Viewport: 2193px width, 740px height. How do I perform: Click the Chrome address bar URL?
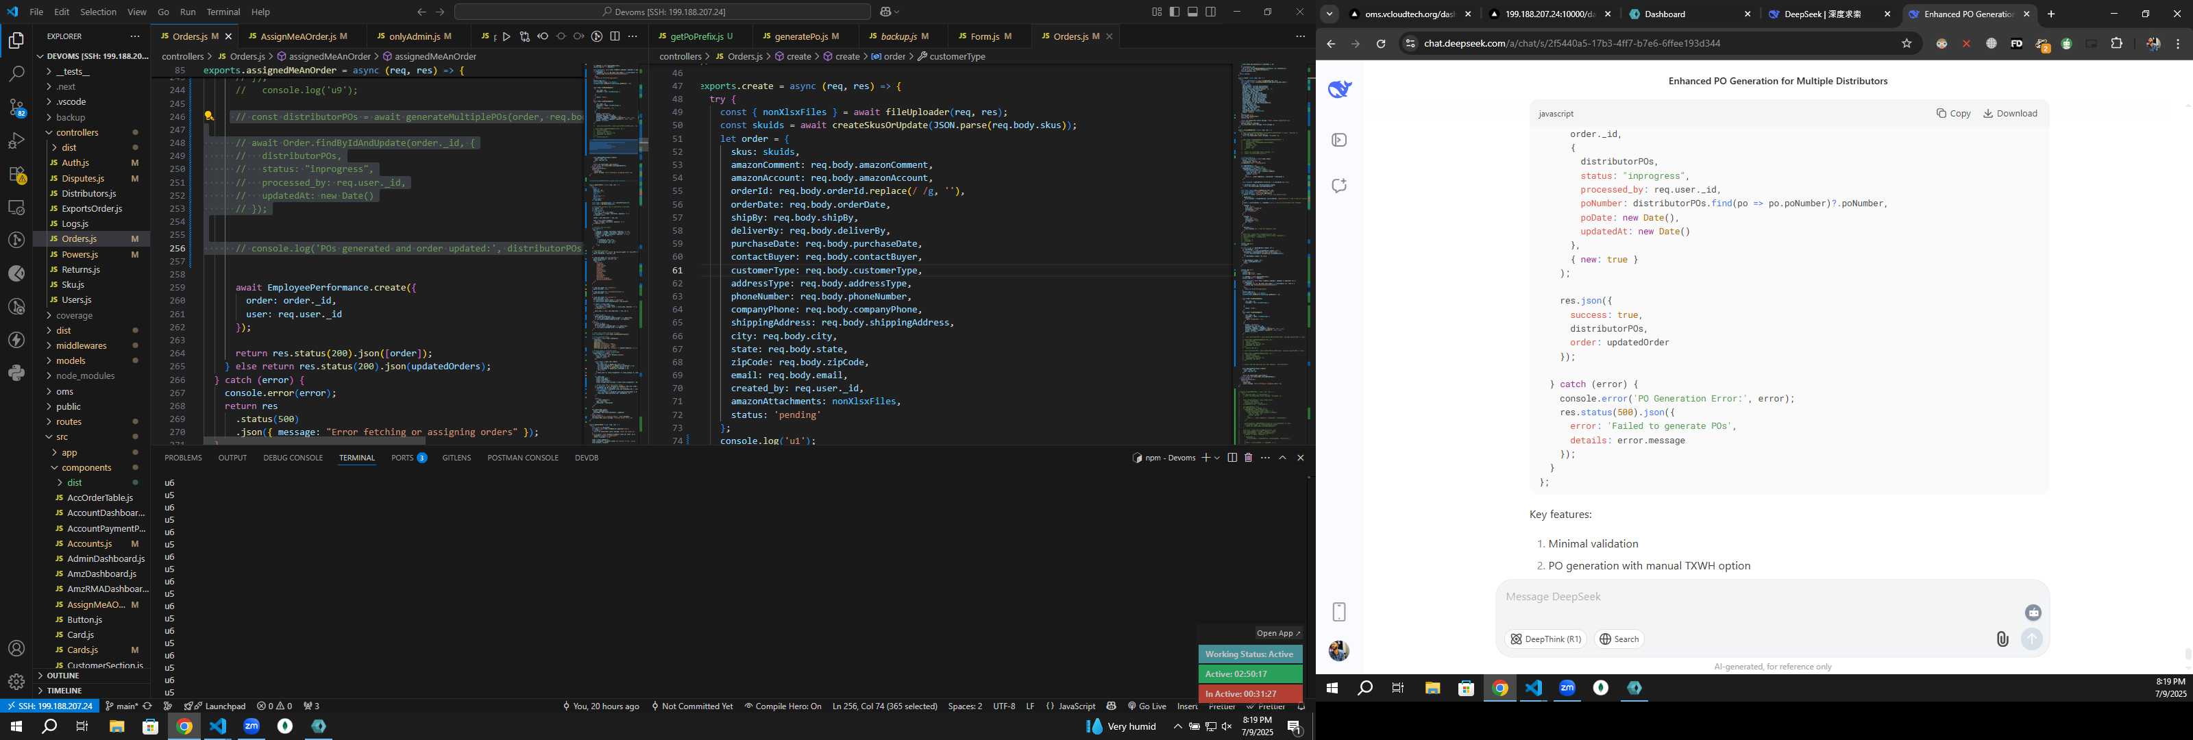(x=1571, y=43)
